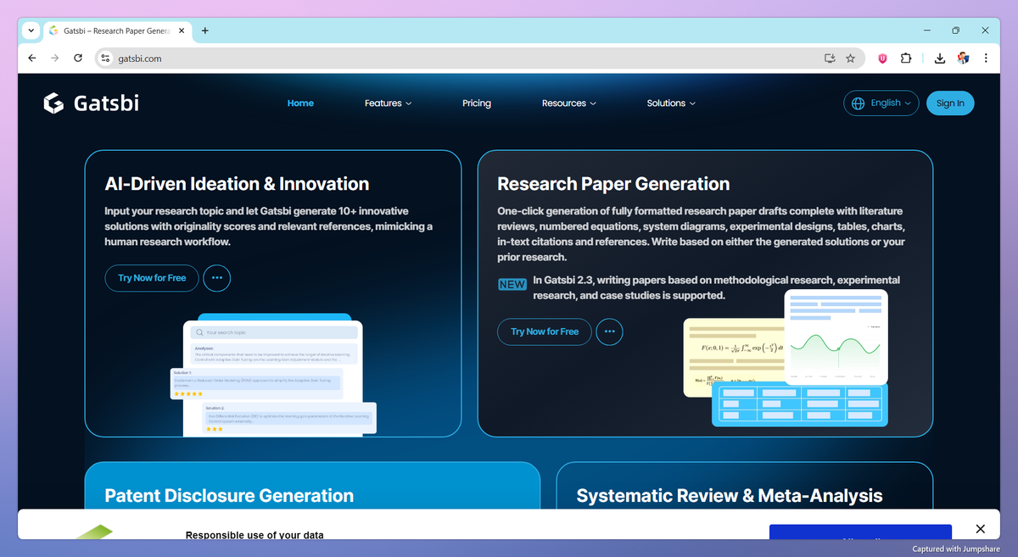Reload the page with the refresh icon

coord(77,58)
